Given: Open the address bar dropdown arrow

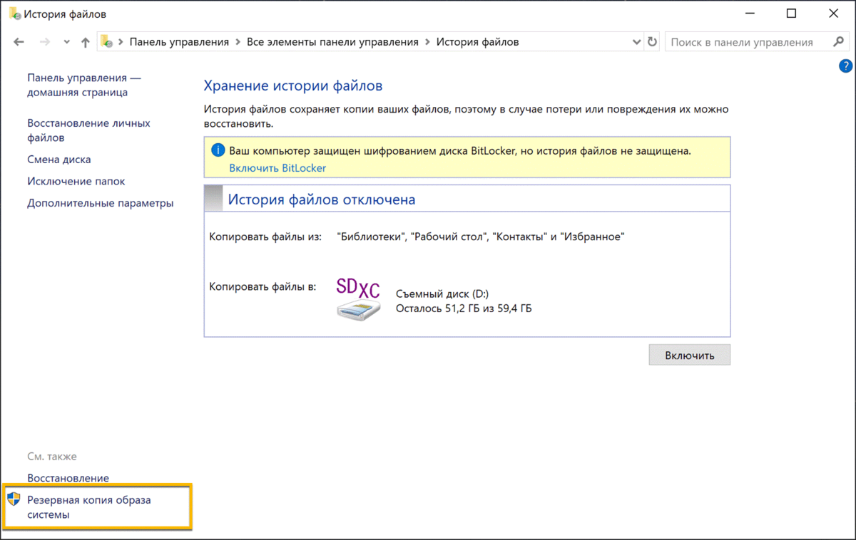Looking at the screenshot, I should [637, 41].
